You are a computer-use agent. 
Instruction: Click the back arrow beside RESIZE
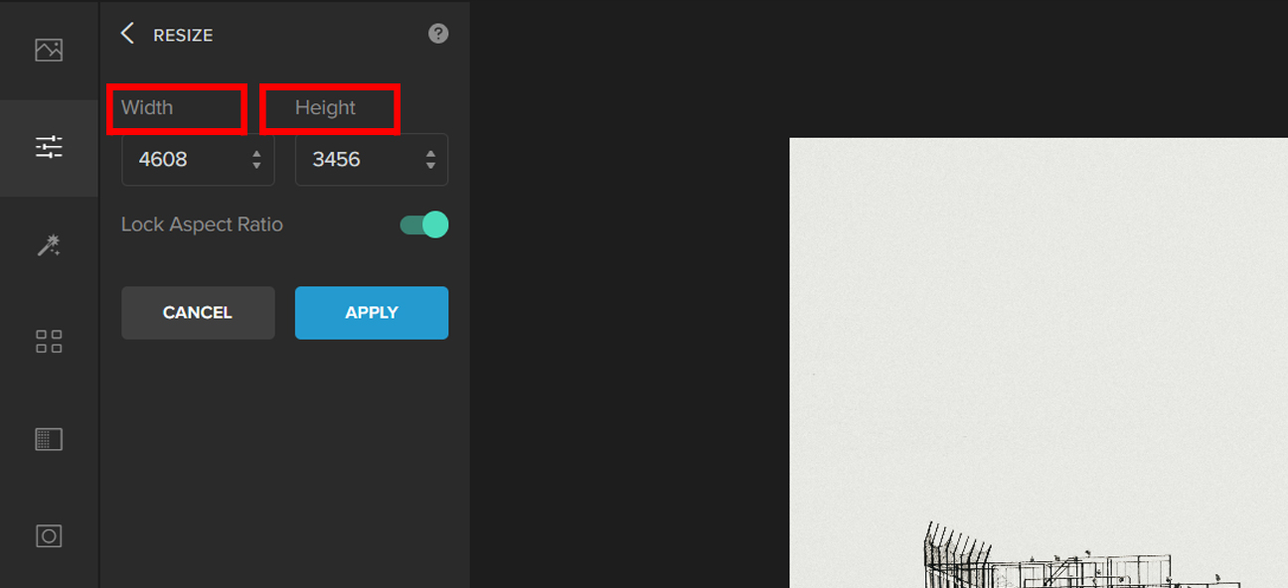[x=127, y=34]
